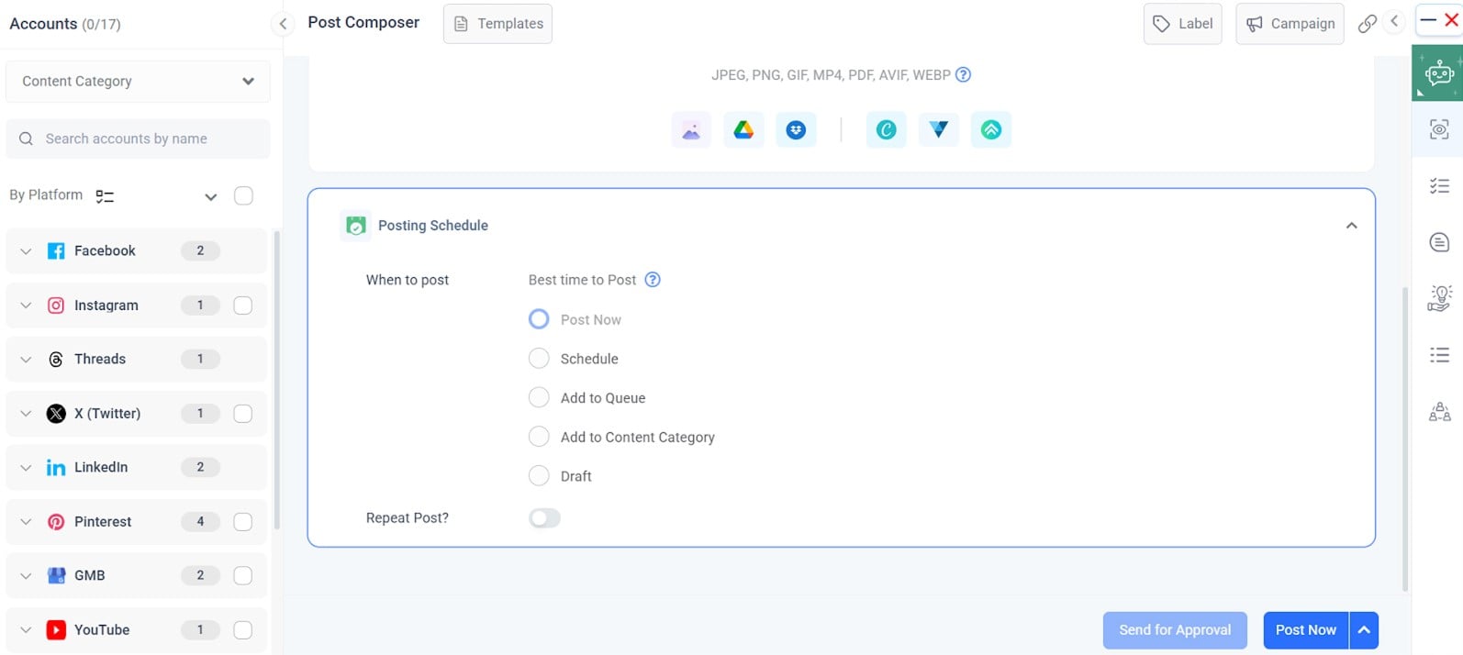Open the Content Category dropdown
Screen dimensions: 1463x655
[x=138, y=82]
